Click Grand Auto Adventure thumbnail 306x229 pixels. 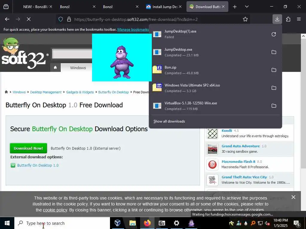point(212,149)
